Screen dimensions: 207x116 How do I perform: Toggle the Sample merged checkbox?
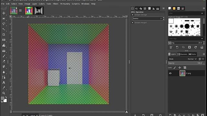pos(133,23)
